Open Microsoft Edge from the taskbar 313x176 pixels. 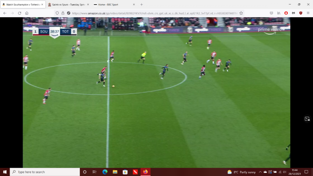pos(105,172)
